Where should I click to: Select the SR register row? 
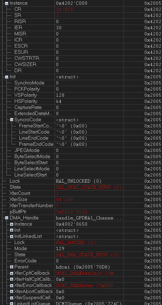pos(81,16)
